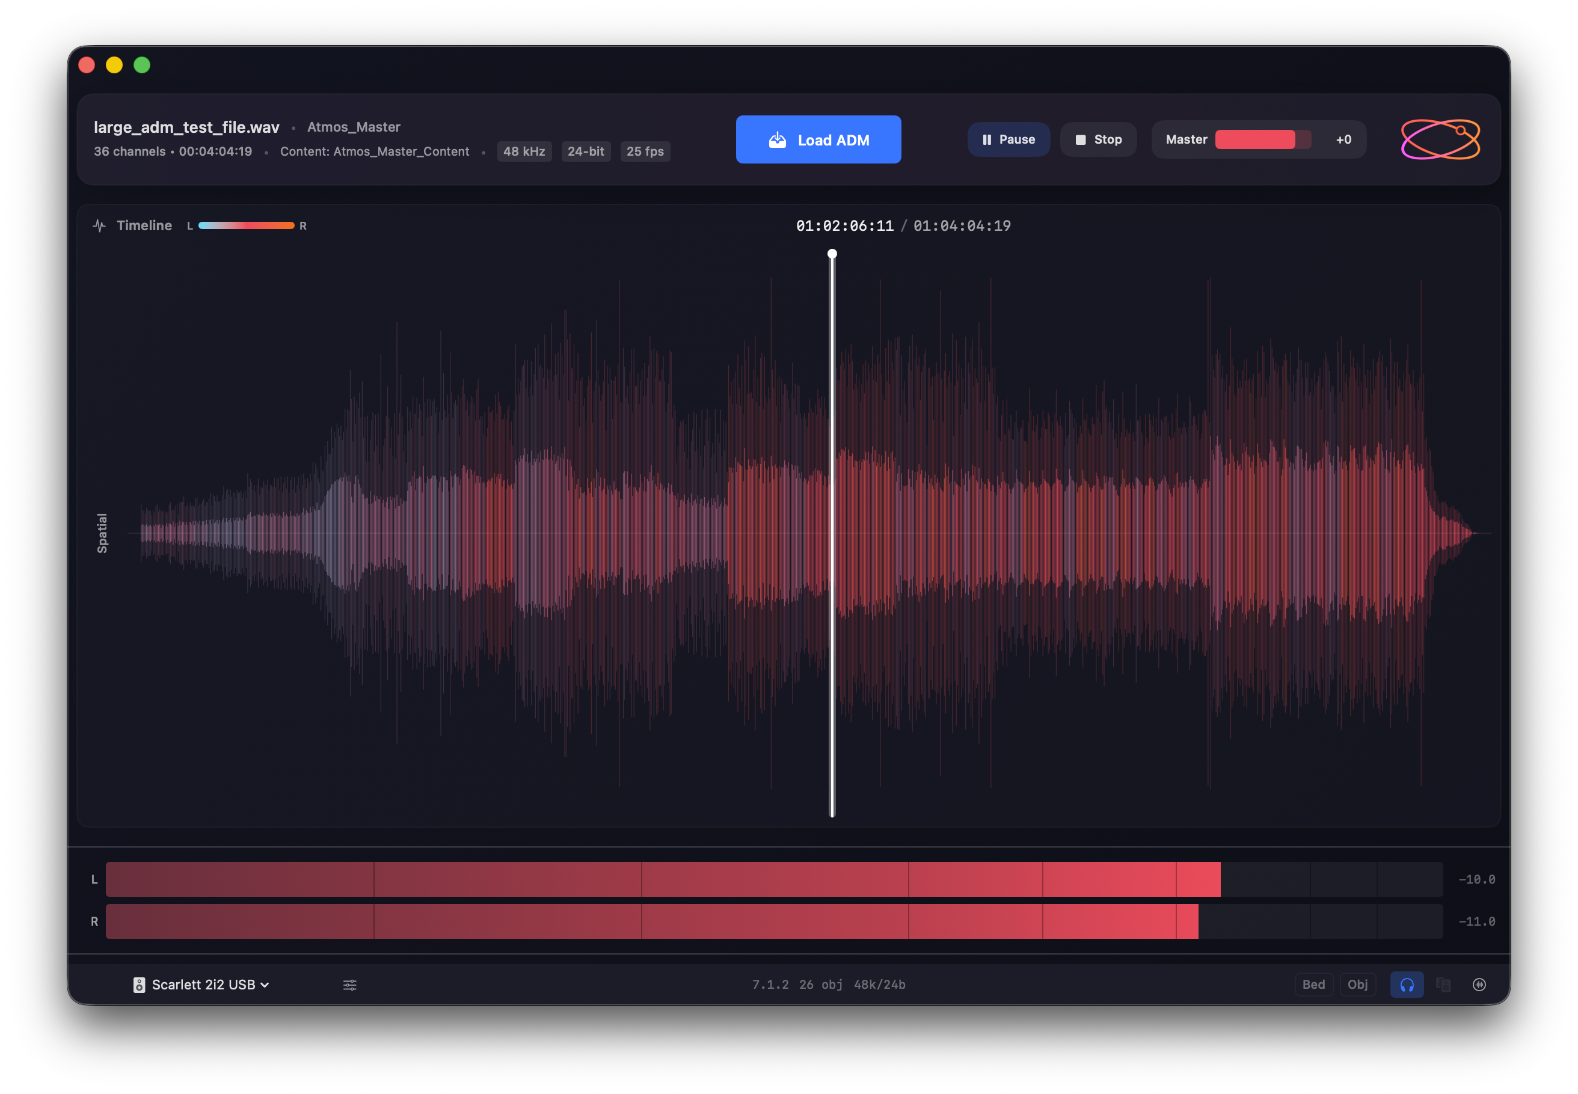Enable Obj monitoring mode
This screenshot has height=1094, width=1578.
[x=1358, y=985]
